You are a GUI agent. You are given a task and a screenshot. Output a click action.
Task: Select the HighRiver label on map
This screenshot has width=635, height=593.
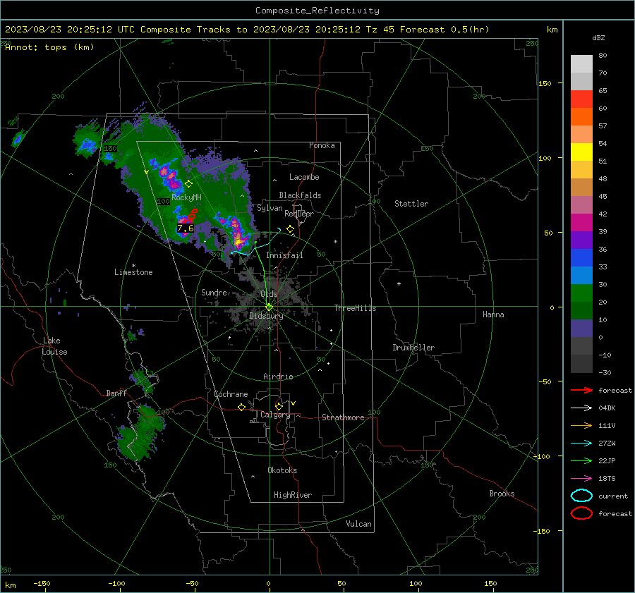[293, 495]
